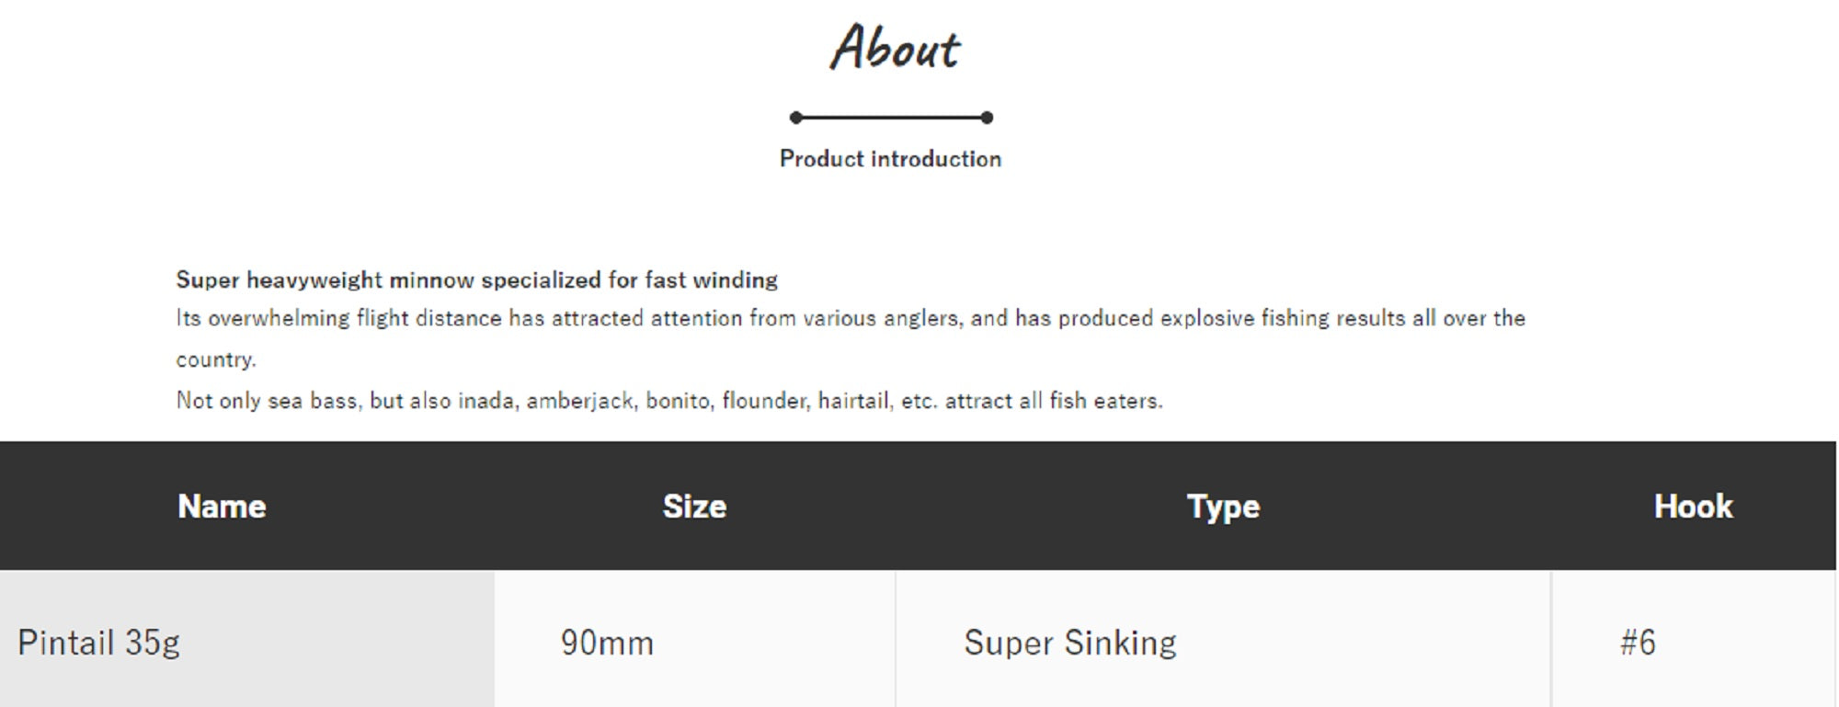This screenshot has height=707, width=1839.
Task: Select the 90mm size cell
Action: (x=607, y=643)
